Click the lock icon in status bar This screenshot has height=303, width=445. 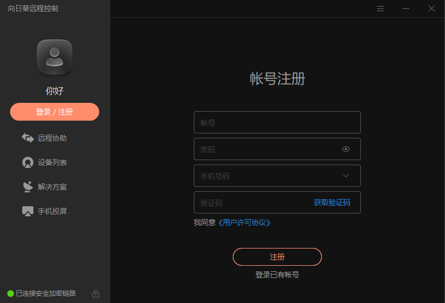[96, 294]
